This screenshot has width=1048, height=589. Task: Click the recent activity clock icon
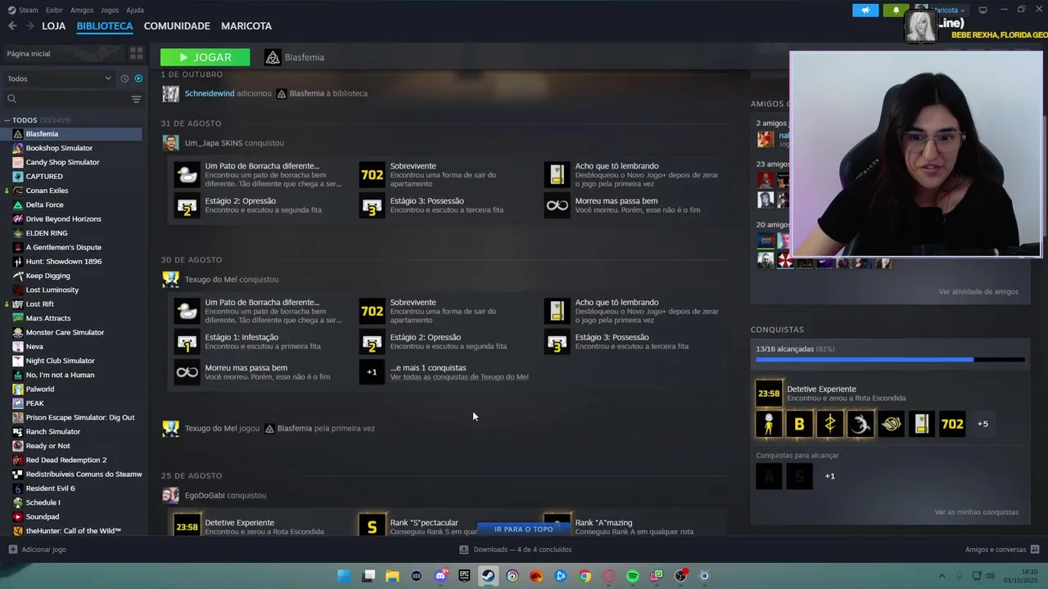pyautogui.click(x=124, y=79)
